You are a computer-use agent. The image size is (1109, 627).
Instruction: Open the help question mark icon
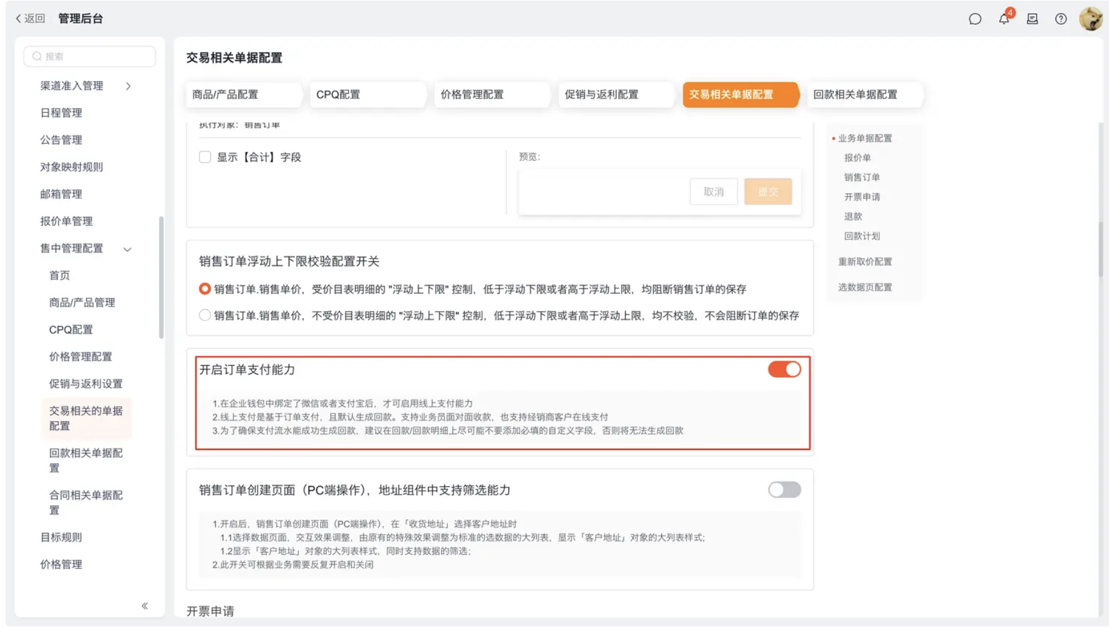[x=1061, y=19]
